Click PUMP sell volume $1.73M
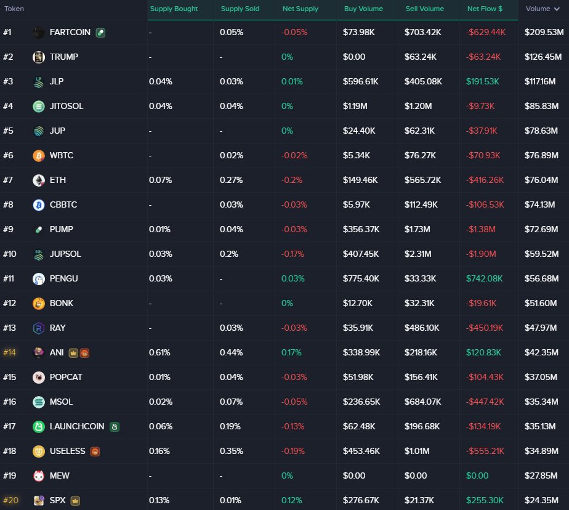 [x=418, y=229]
